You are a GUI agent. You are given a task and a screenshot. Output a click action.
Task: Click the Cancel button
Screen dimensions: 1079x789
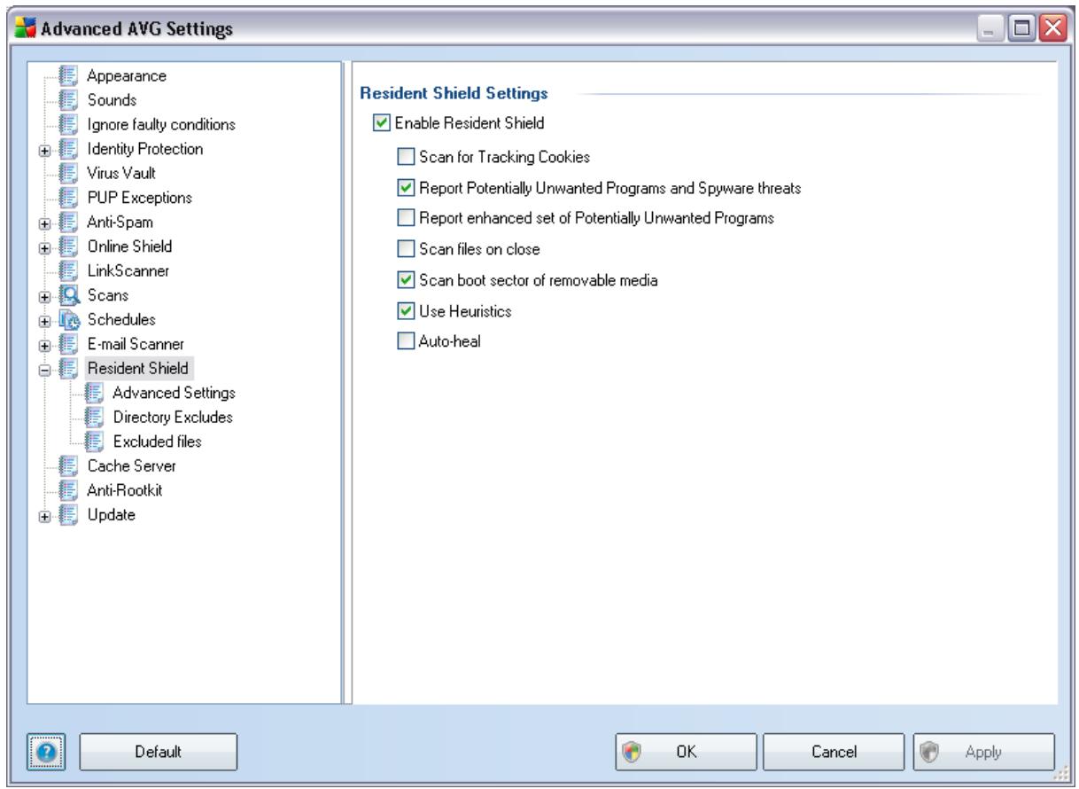tap(833, 752)
